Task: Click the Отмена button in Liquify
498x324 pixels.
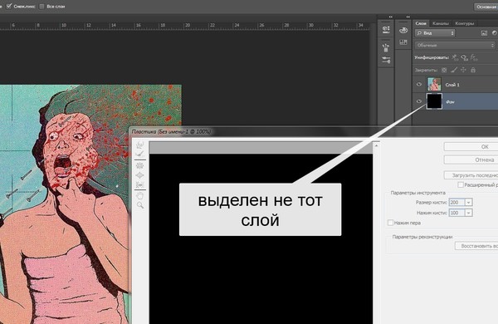Action: coord(471,160)
